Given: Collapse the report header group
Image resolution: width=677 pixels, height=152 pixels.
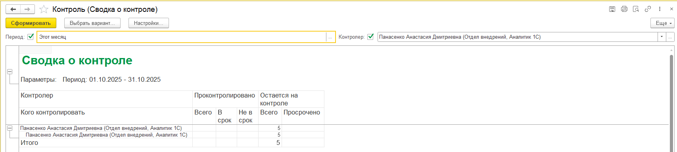Looking at the screenshot, I should pyautogui.click(x=10, y=72).
